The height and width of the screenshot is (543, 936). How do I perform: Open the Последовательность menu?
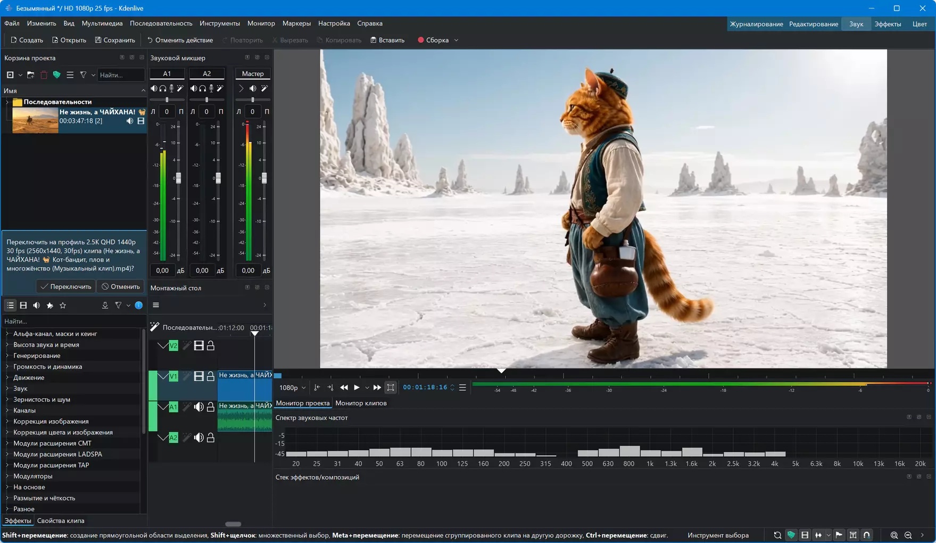[161, 23]
